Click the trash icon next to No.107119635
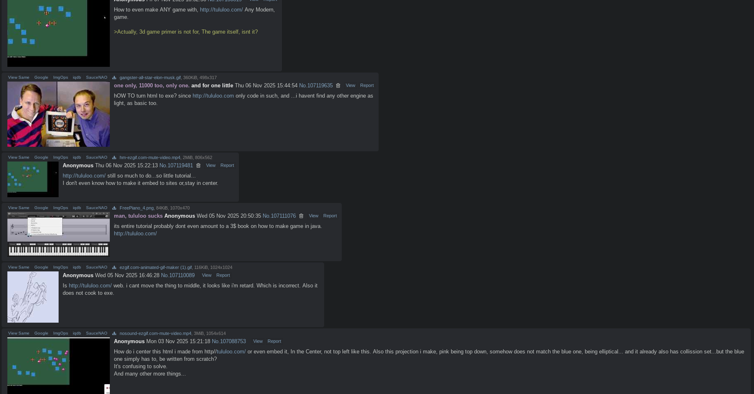Screen dimensions: 754x394 pos(338,86)
